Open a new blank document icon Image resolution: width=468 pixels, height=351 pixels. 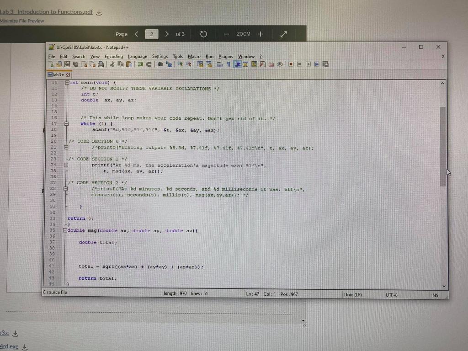[x=52, y=64]
